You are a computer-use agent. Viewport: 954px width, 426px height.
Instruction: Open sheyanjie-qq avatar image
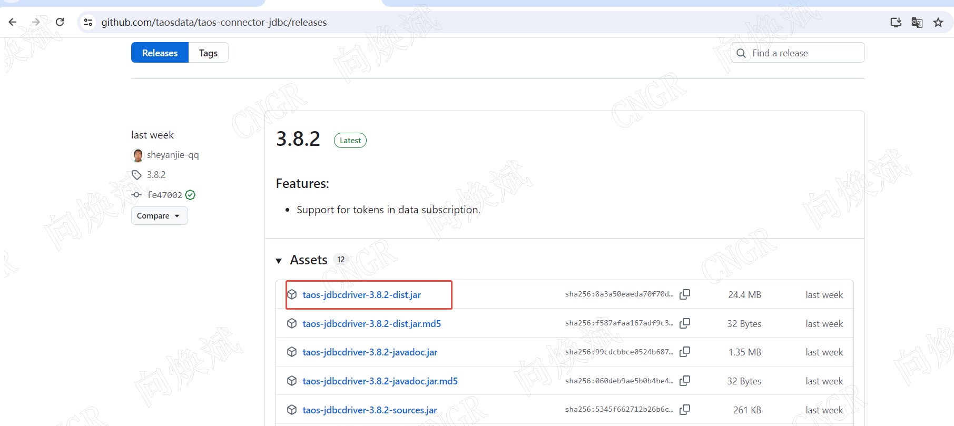(137, 155)
